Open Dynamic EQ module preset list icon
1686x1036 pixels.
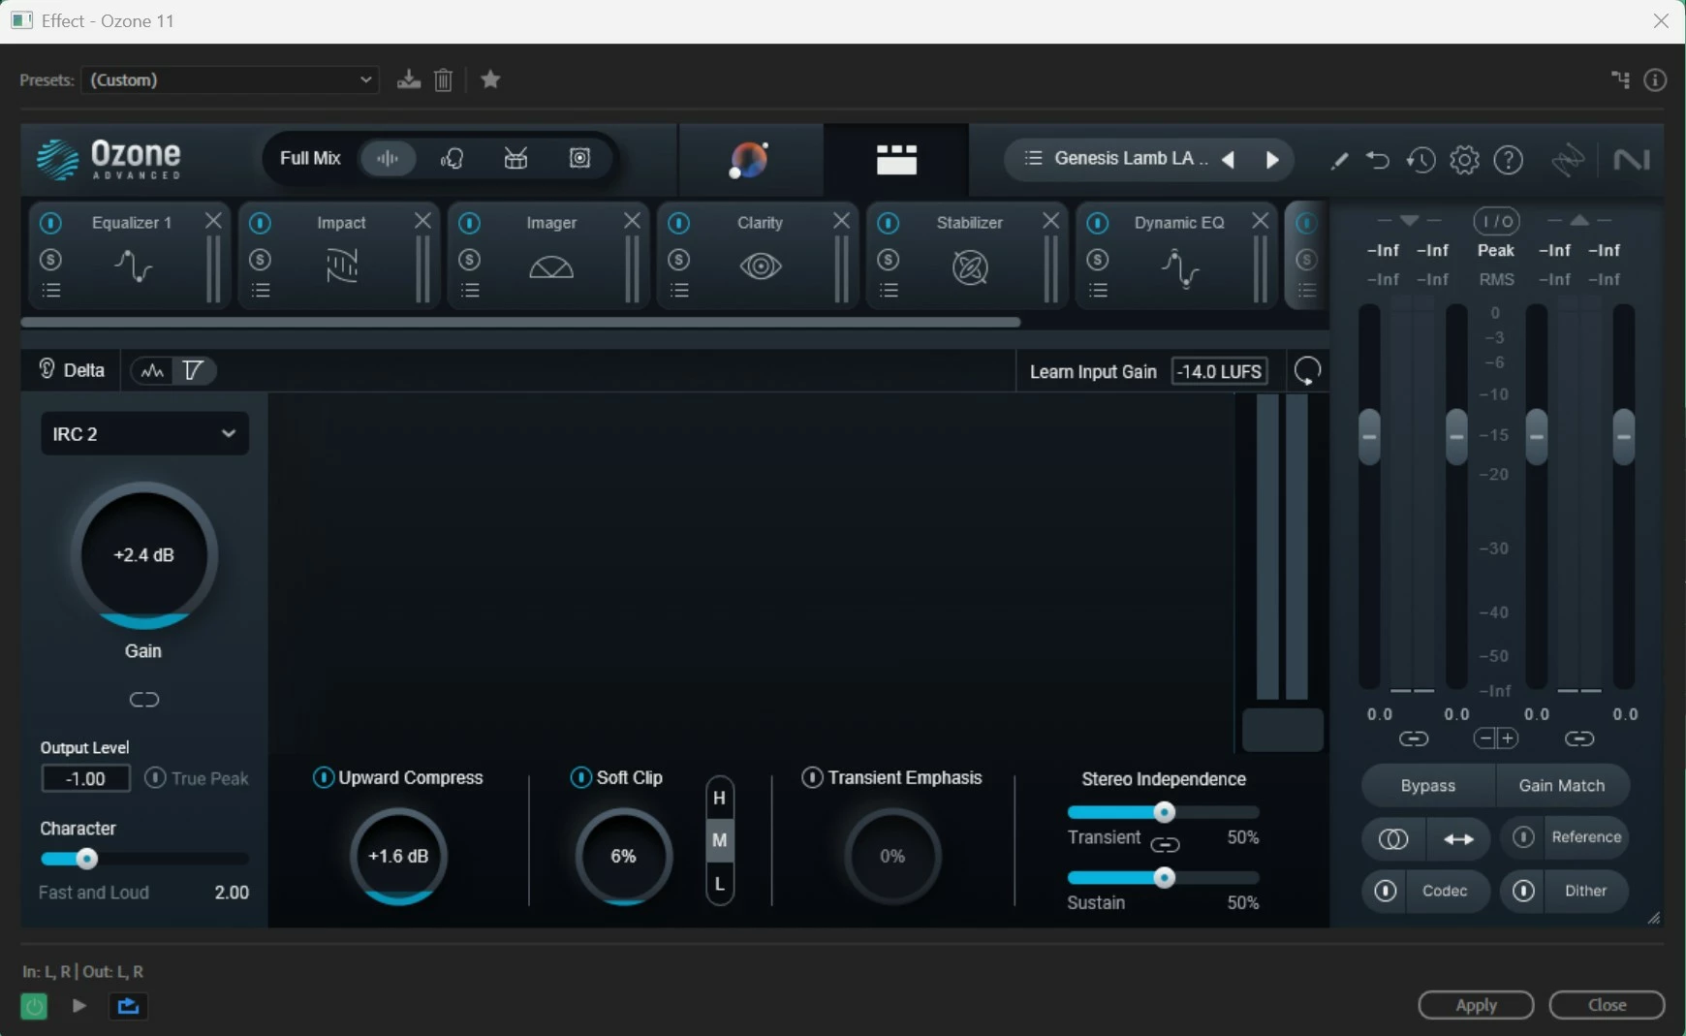pyautogui.click(x=1098, y=290)
